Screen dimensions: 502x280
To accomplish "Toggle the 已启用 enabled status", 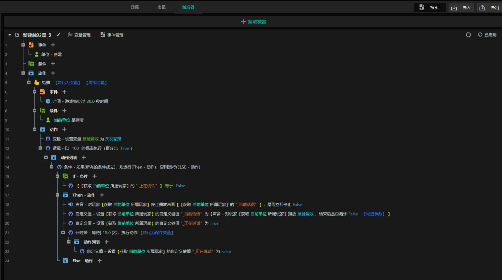I will click(x=487, y=35).
